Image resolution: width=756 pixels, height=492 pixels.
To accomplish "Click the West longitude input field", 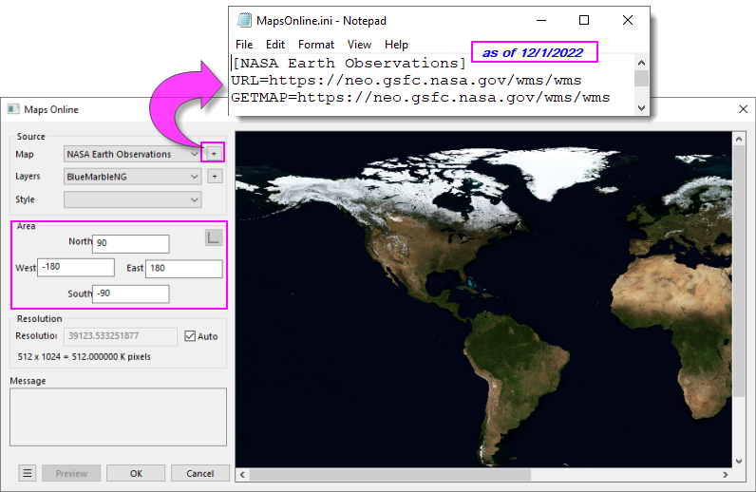I will click(x=76, y=268).
